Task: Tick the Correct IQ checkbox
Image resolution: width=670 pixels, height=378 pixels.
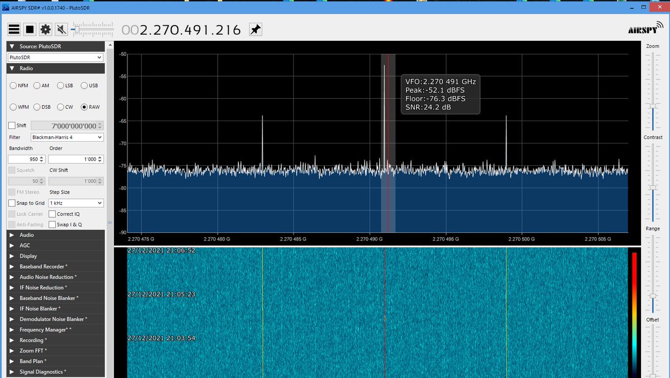Action: [x=52, y=214]
